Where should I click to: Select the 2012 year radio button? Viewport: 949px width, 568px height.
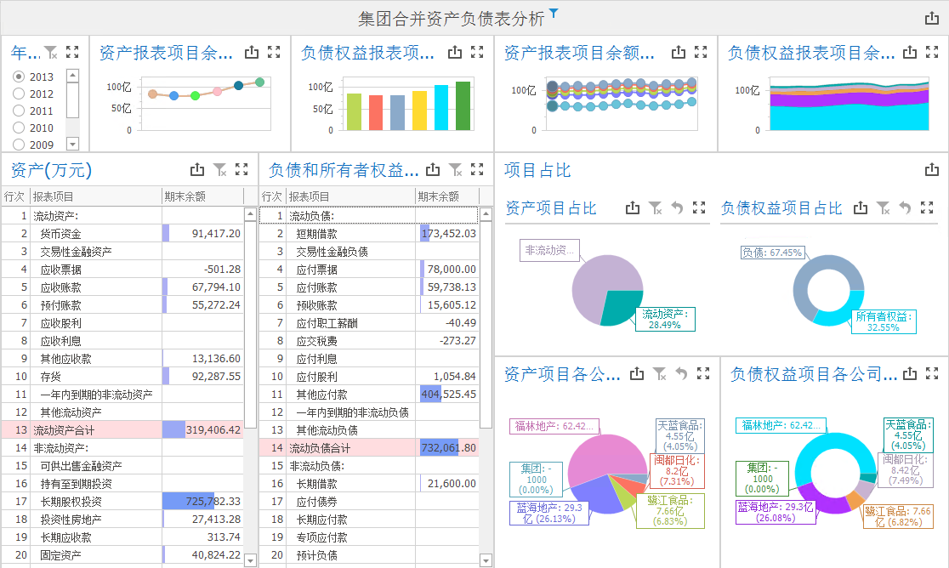tap(19, 94)
